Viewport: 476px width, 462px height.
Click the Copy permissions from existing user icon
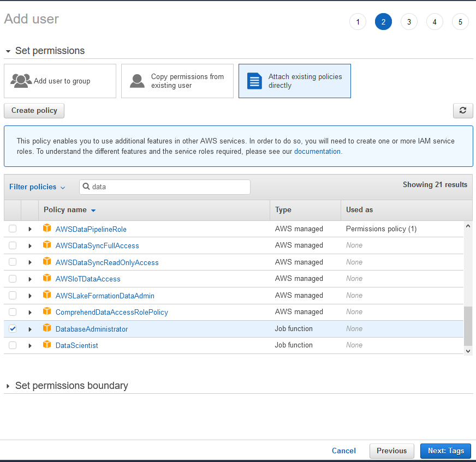pos(137,81)
